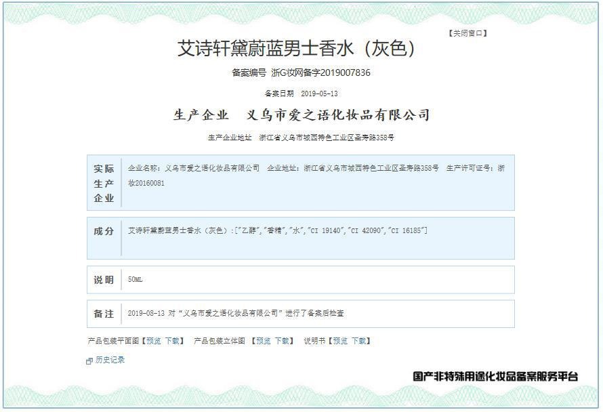603x412 pixels.
Task: Select the 产品包装平面图 label
Action: (x=113, y=341)
